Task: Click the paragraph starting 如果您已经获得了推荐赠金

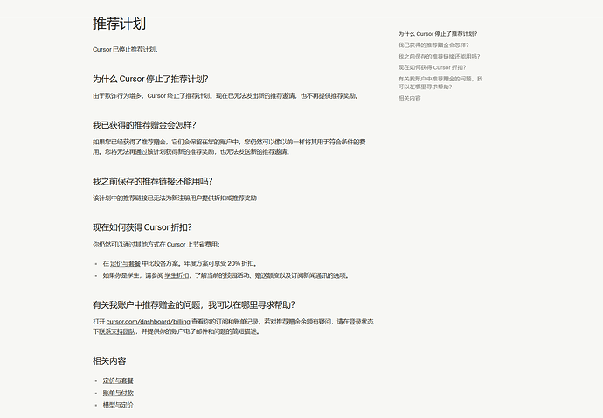Action: click(229, 147)
